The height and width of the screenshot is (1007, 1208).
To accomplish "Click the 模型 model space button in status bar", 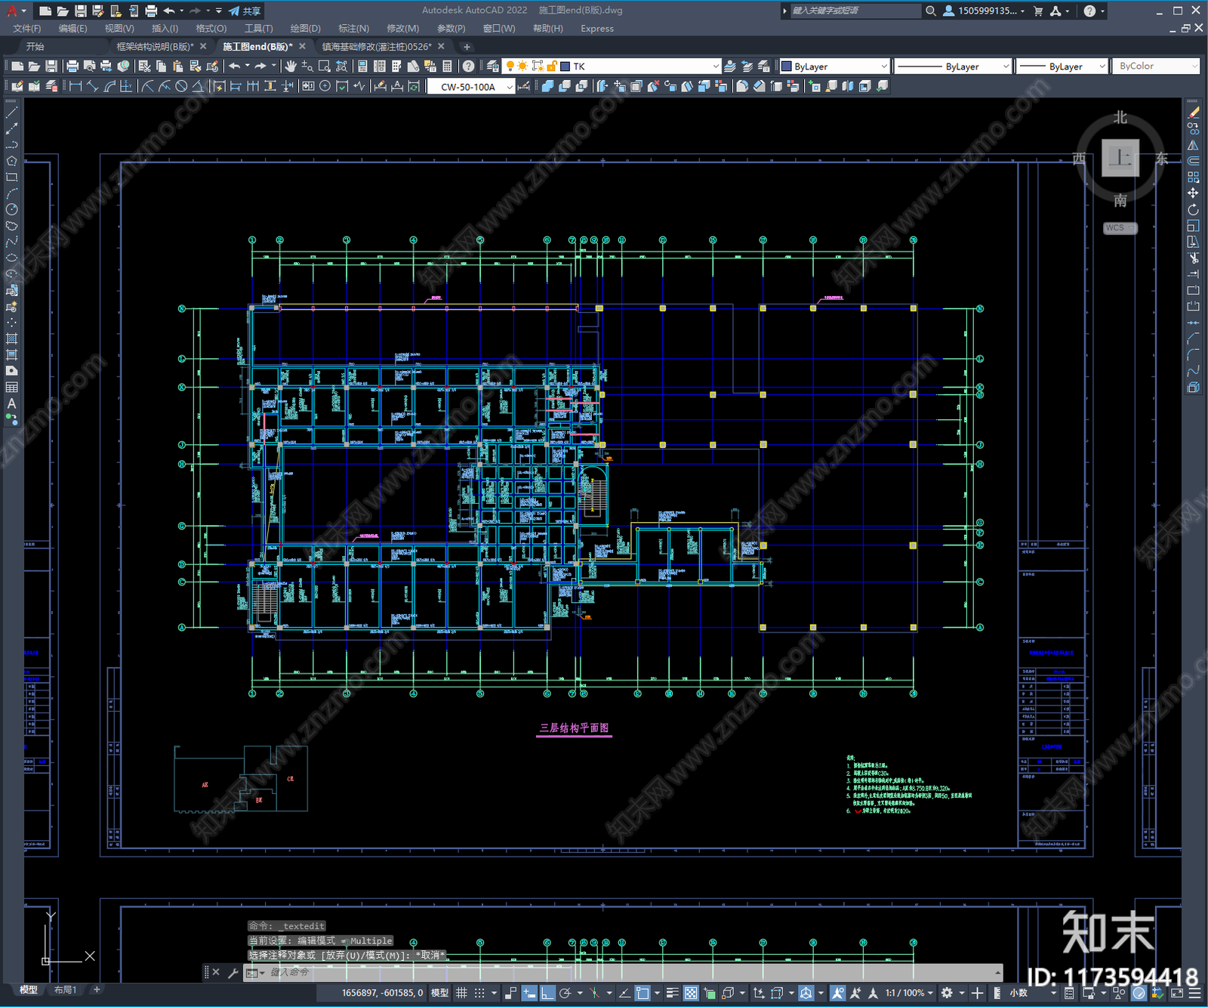I will (x=440, y=993).
